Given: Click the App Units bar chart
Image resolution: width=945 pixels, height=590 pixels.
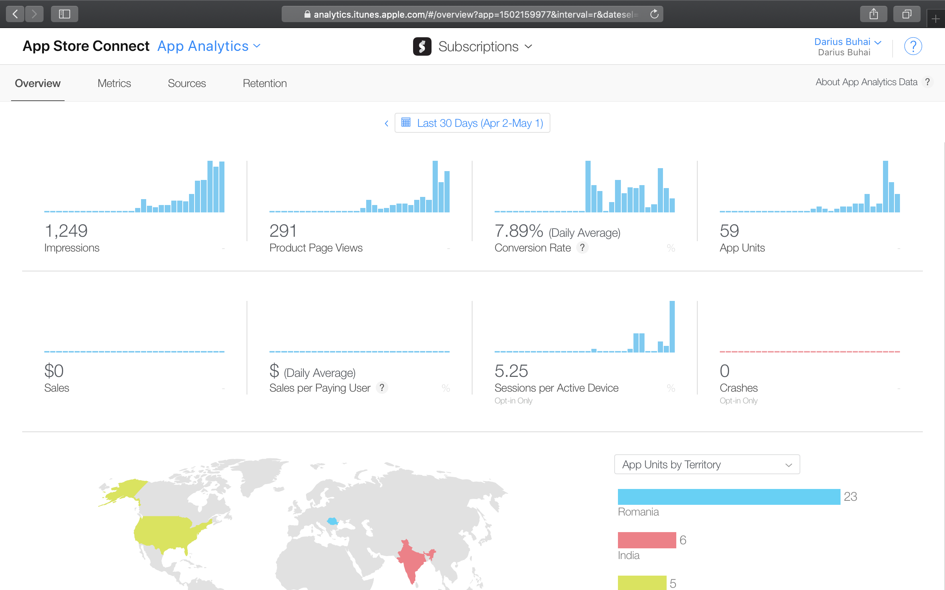Looking at the screenshot, I should [x=810, y=187].
